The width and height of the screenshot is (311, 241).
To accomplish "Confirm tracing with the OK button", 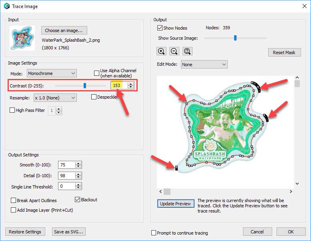I will (291, 232).
